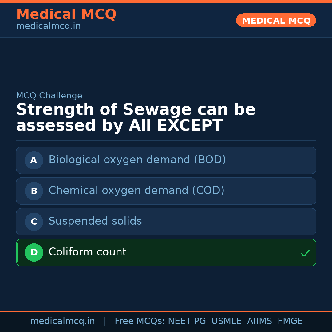Image resolution: width=332 pixels, height=332 pixels.
Task: Click the Free MCQs label in the footer
Action: (140, 321)
